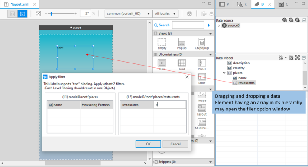
Task: Collapse the Data Source section
Action: pos(304,20)
